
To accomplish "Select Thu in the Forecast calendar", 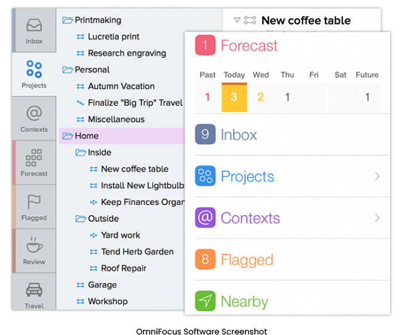I will tap(287, 97).
